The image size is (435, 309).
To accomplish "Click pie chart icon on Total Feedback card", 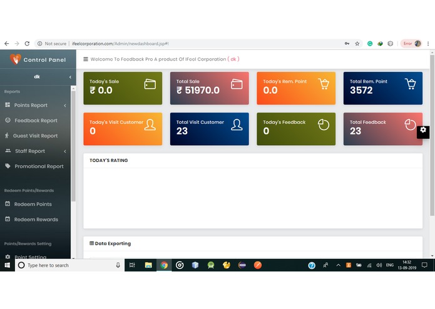I will pos(410,124).
